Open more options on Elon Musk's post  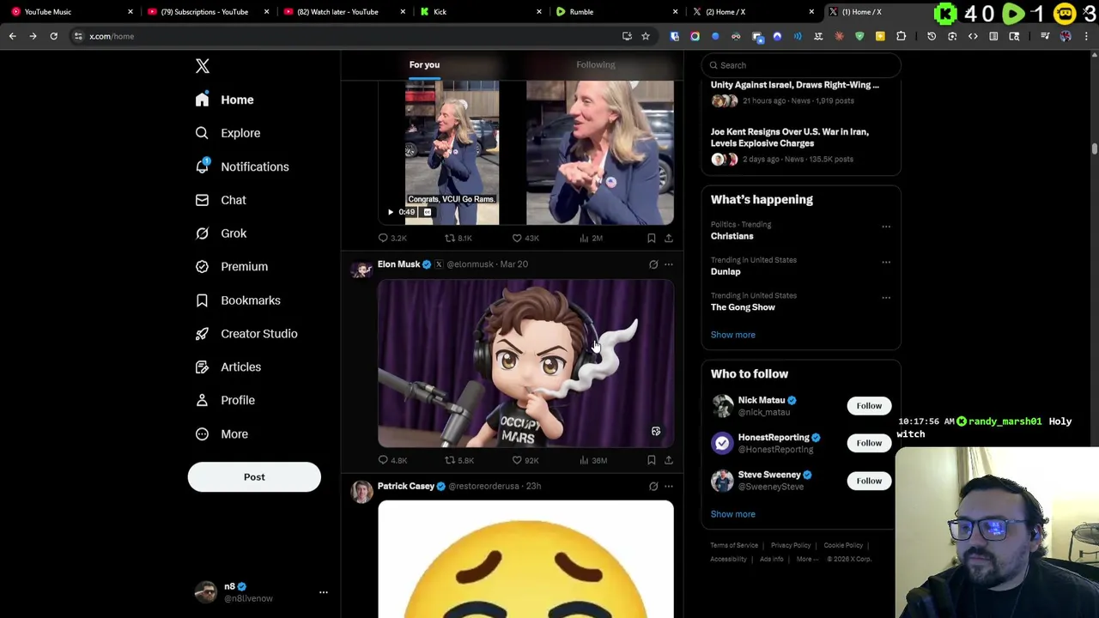point(669,264)
